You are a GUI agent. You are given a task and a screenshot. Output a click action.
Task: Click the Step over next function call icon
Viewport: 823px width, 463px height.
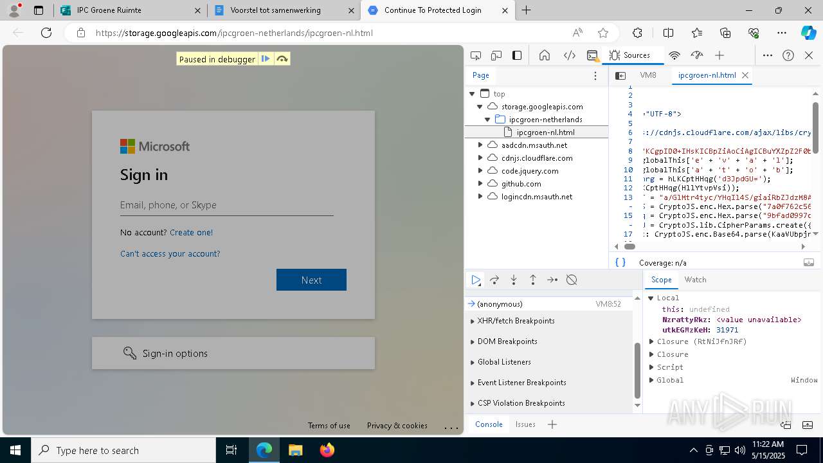pyautogui.click(x=494, y=280)
